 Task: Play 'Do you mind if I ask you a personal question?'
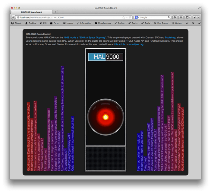pyautogui.click(x=52, y=146)
